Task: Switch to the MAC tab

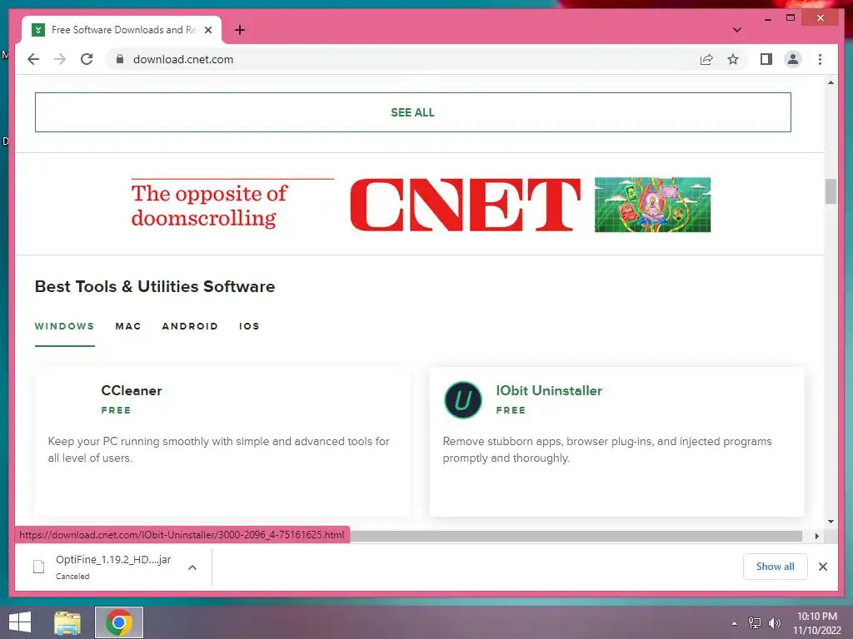Action: 127,326
